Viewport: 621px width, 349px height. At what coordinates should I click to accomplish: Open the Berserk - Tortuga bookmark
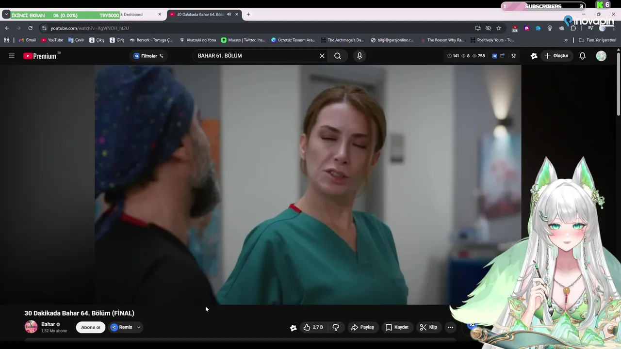151,40
